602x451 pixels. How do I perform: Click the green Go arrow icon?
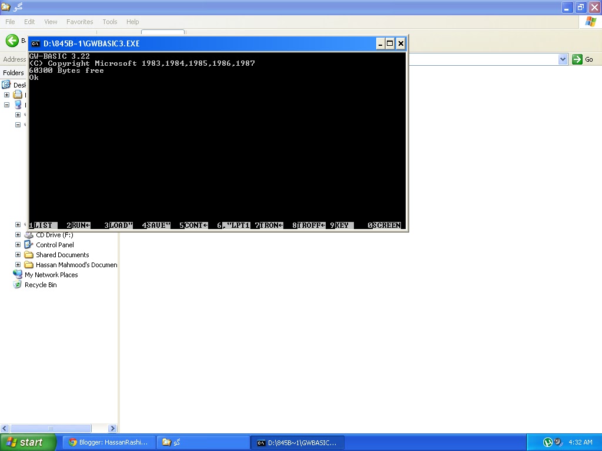click(x=577, y=59)
